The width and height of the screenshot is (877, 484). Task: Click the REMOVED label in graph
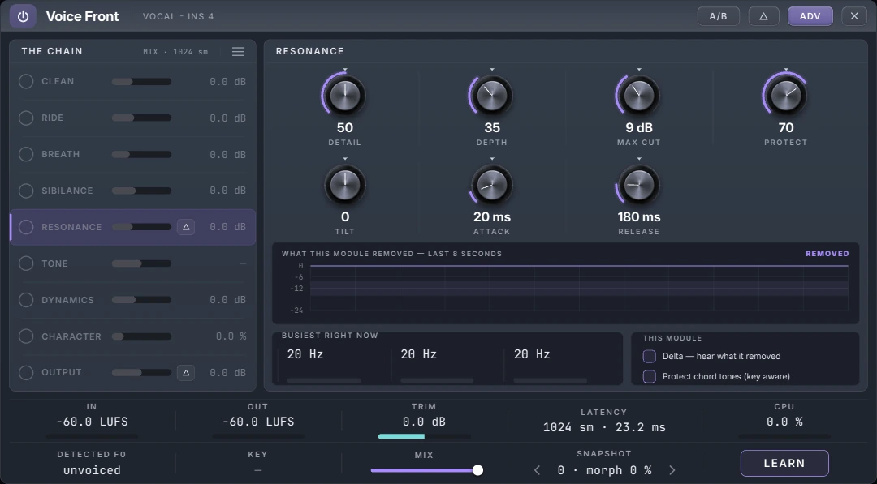[x=827, y=254]
